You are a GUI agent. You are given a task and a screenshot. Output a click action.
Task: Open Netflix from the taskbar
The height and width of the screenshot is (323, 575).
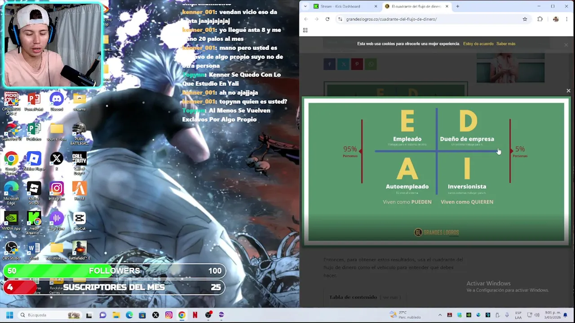[195, 315]
